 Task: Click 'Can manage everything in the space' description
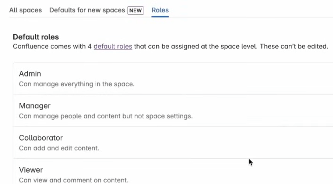[76, 84]
